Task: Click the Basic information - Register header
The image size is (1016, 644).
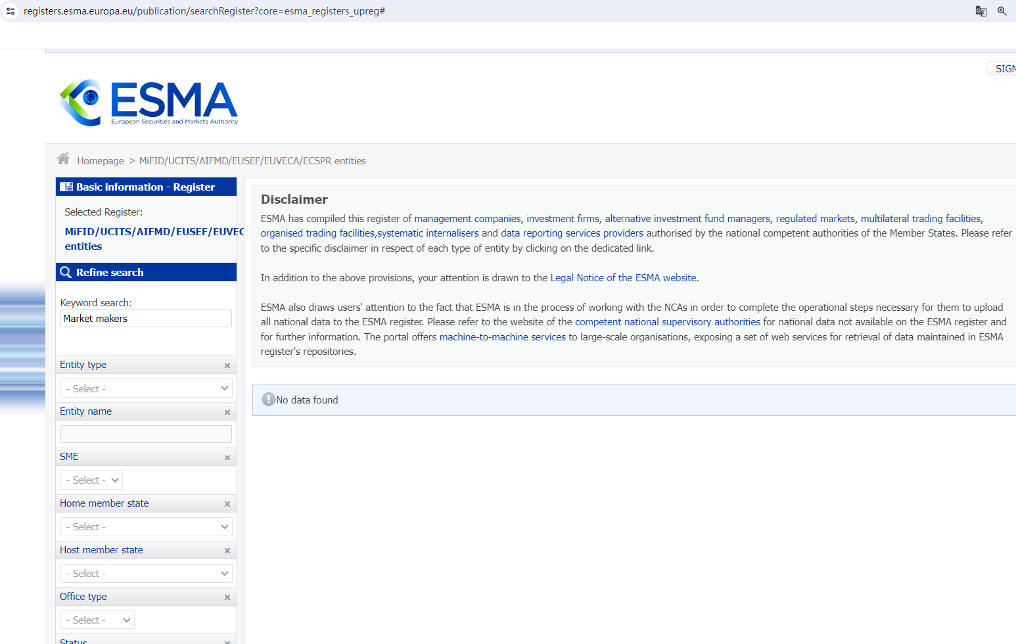Action: point(146,187)
